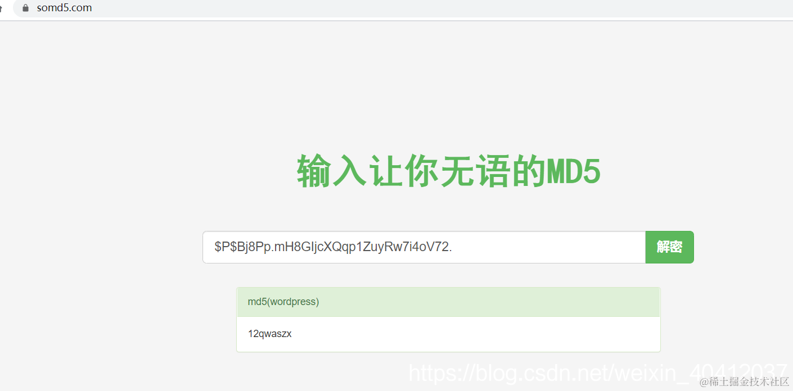Click the $P$B prefix in the hash box
Viewport: 793px width, 391px height.
(x=229, y=247)
